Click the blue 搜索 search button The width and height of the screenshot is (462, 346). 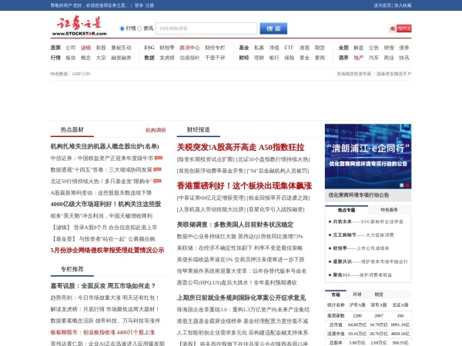point(273,28)
